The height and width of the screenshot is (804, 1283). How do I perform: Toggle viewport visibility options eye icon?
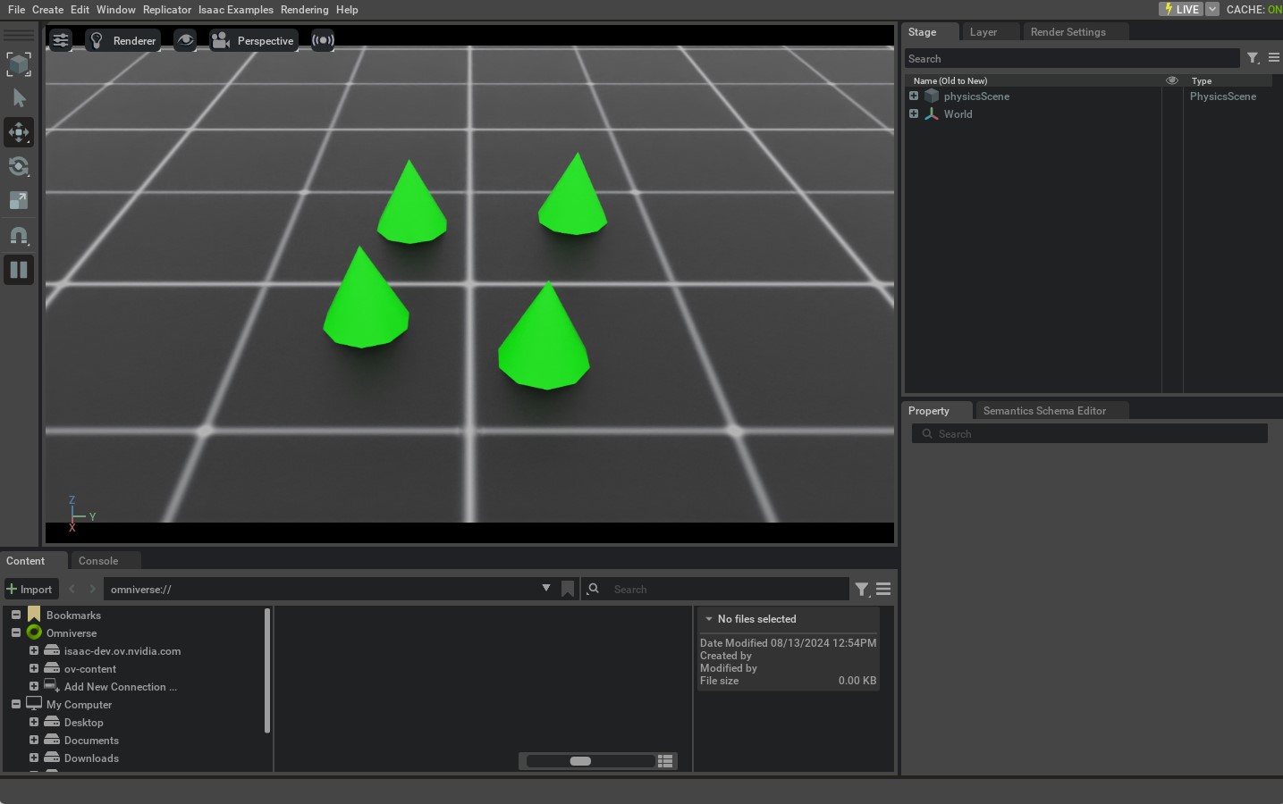[x=185, y=39]
